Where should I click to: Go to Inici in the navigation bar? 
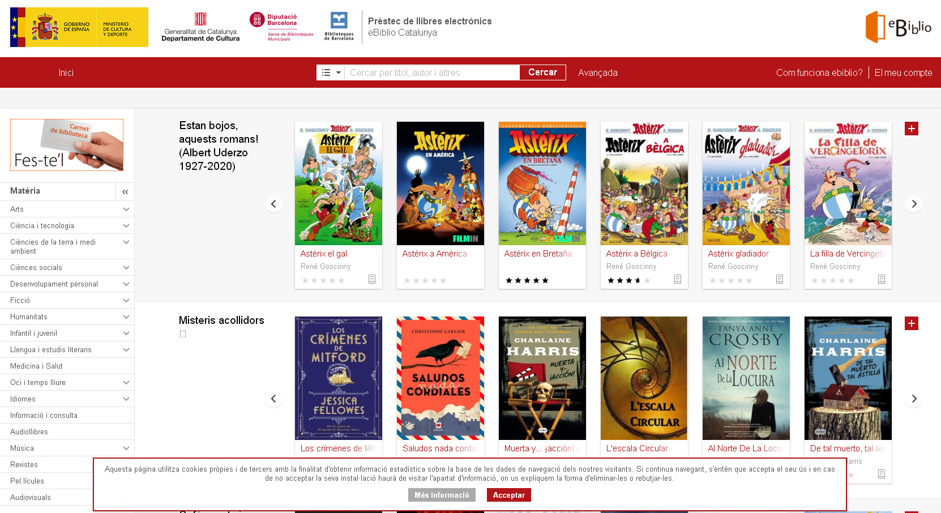(66, 72)
